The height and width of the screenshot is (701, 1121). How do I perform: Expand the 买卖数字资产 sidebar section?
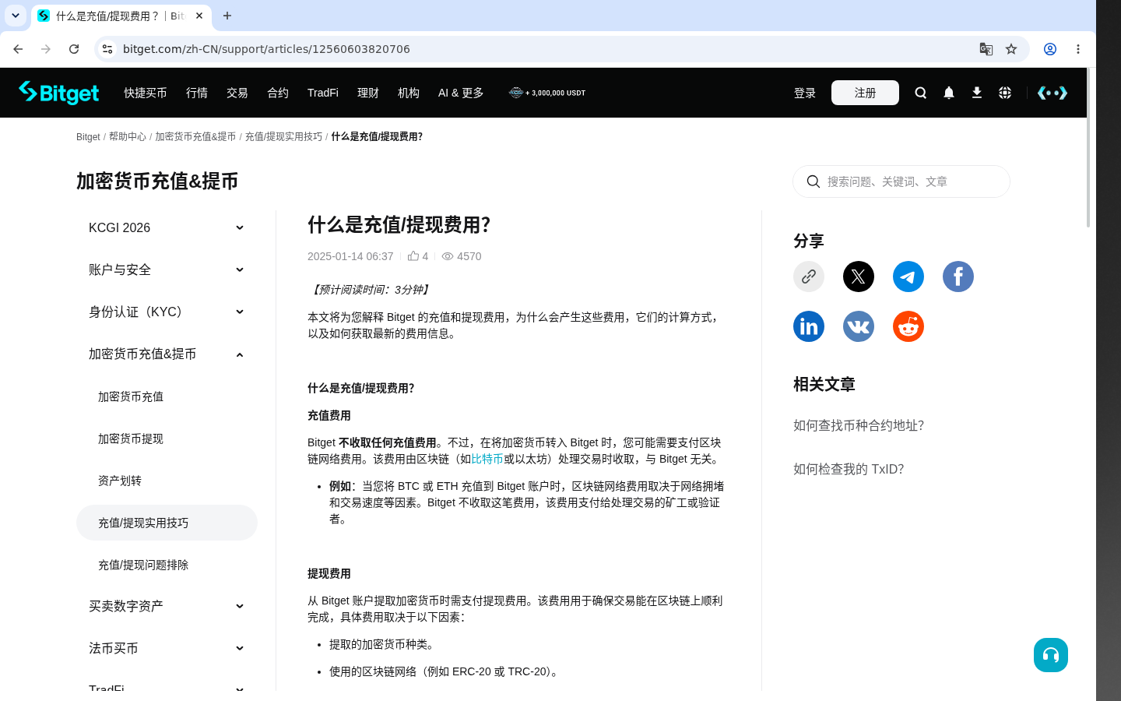click(x=167, y=606)
